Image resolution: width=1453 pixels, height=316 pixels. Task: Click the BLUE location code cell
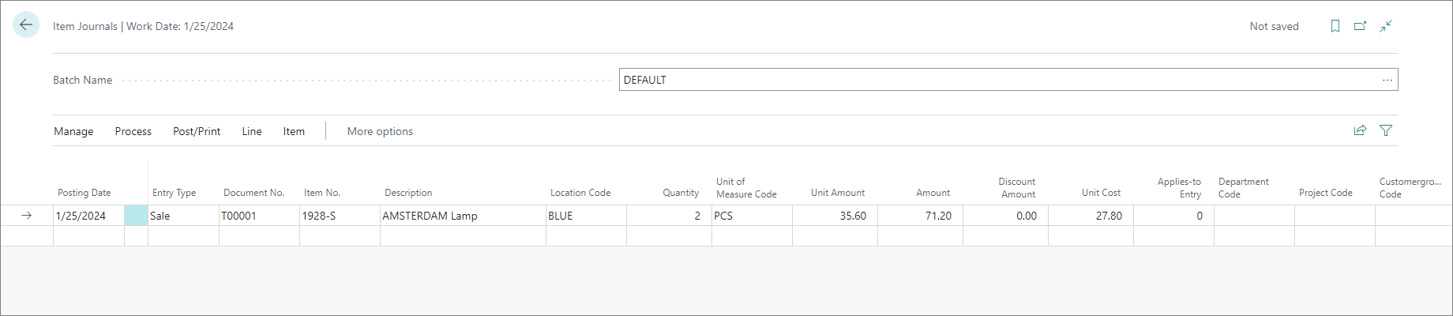pos(586,216)
